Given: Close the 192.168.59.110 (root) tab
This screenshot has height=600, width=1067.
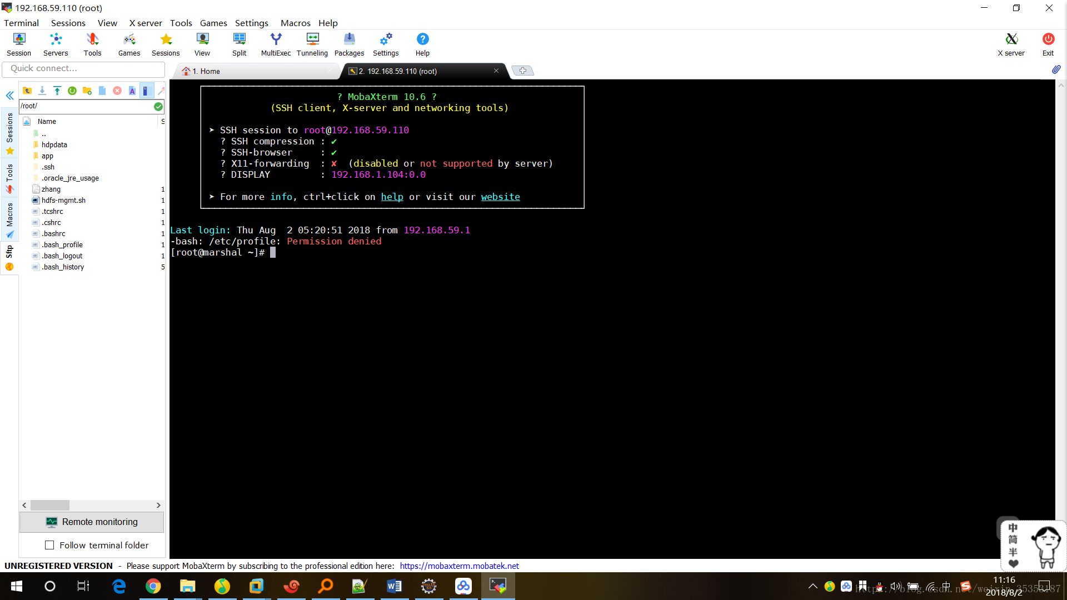Looking at the screenshot, I should tap(496, 71).
